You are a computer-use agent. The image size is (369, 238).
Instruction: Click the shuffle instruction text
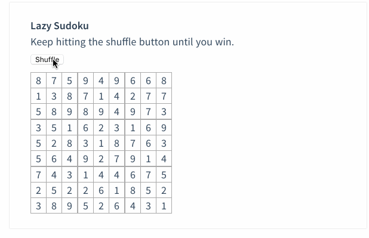[x=133, y=42]
